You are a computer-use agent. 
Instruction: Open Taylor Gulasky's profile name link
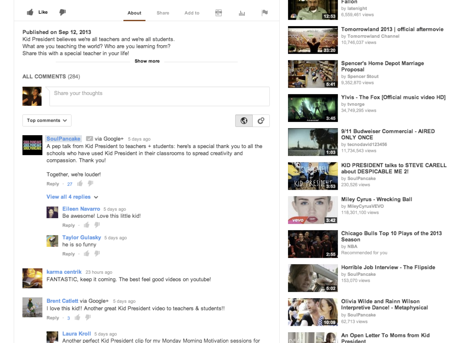(82, 238)
